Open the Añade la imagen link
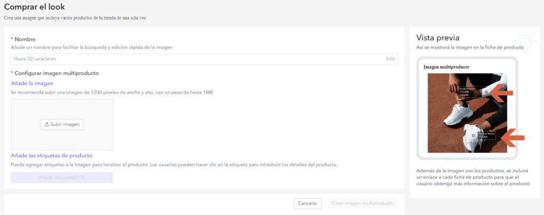 tap(32, 83)
